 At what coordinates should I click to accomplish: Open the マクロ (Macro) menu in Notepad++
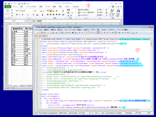click(x=93, y=30)
